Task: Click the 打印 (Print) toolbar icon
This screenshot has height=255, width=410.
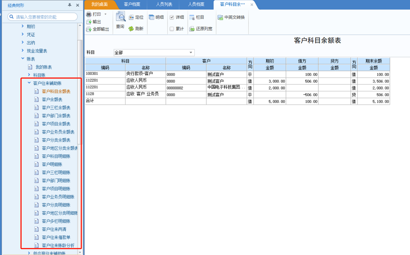Action: click(89, 14)
